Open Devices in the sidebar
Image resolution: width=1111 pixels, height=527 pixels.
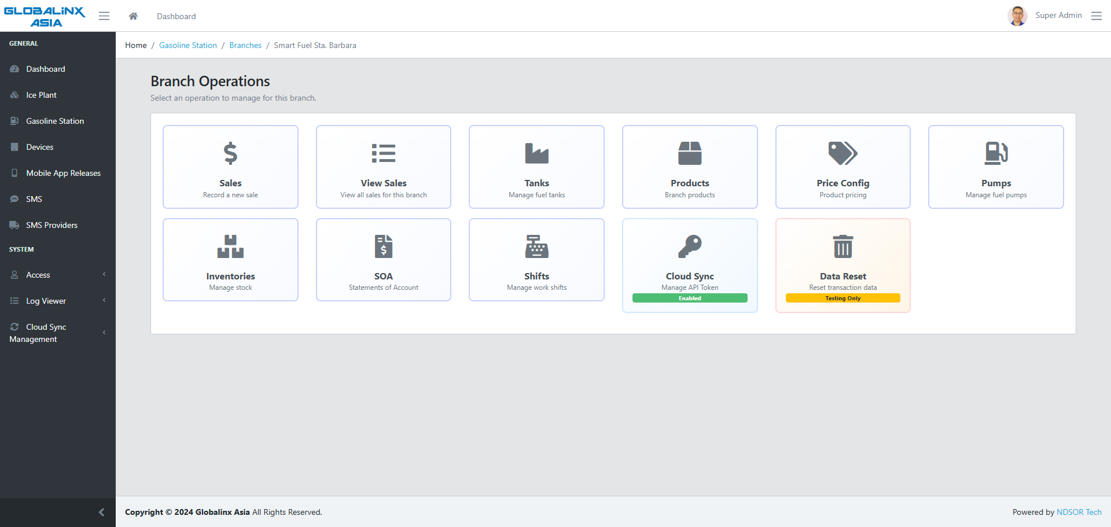coord(58,147)
